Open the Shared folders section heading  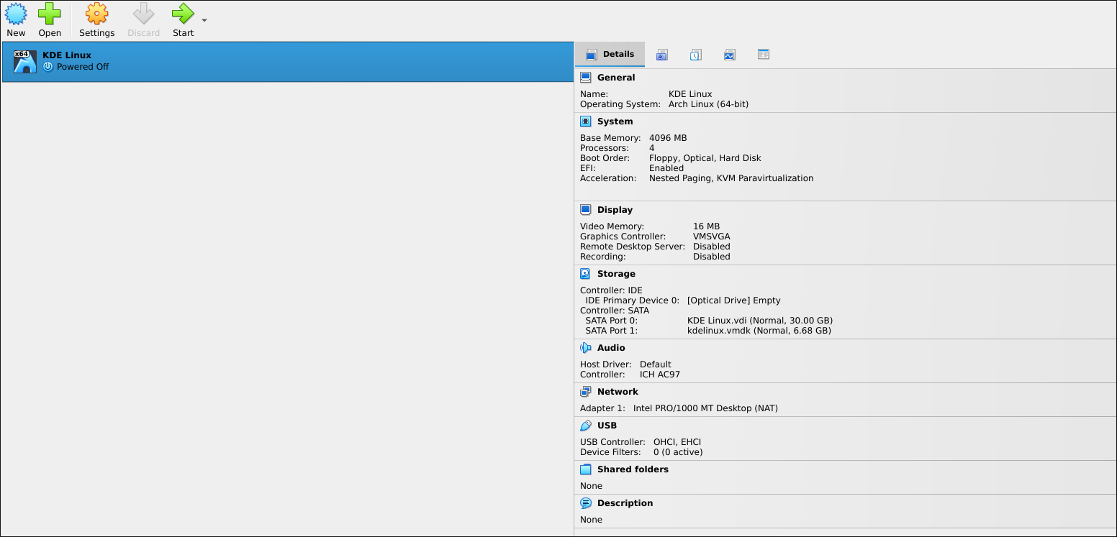(633, 469)
